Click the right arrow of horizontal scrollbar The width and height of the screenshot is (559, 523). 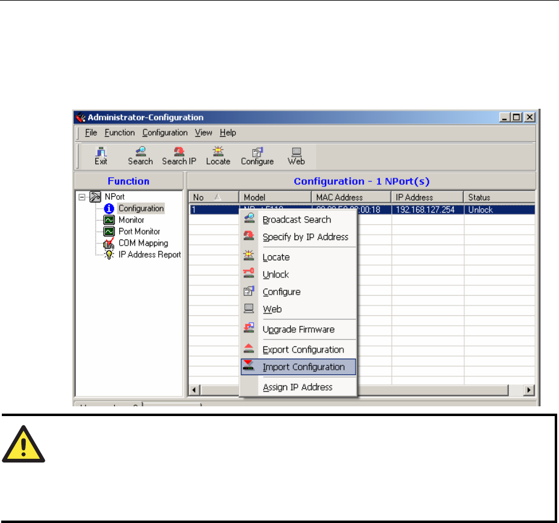click(529, 390)
